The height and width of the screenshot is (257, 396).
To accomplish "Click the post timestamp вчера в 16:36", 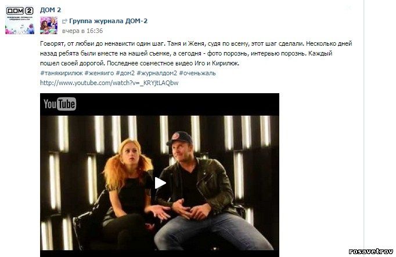I will (x=82, y=31).
